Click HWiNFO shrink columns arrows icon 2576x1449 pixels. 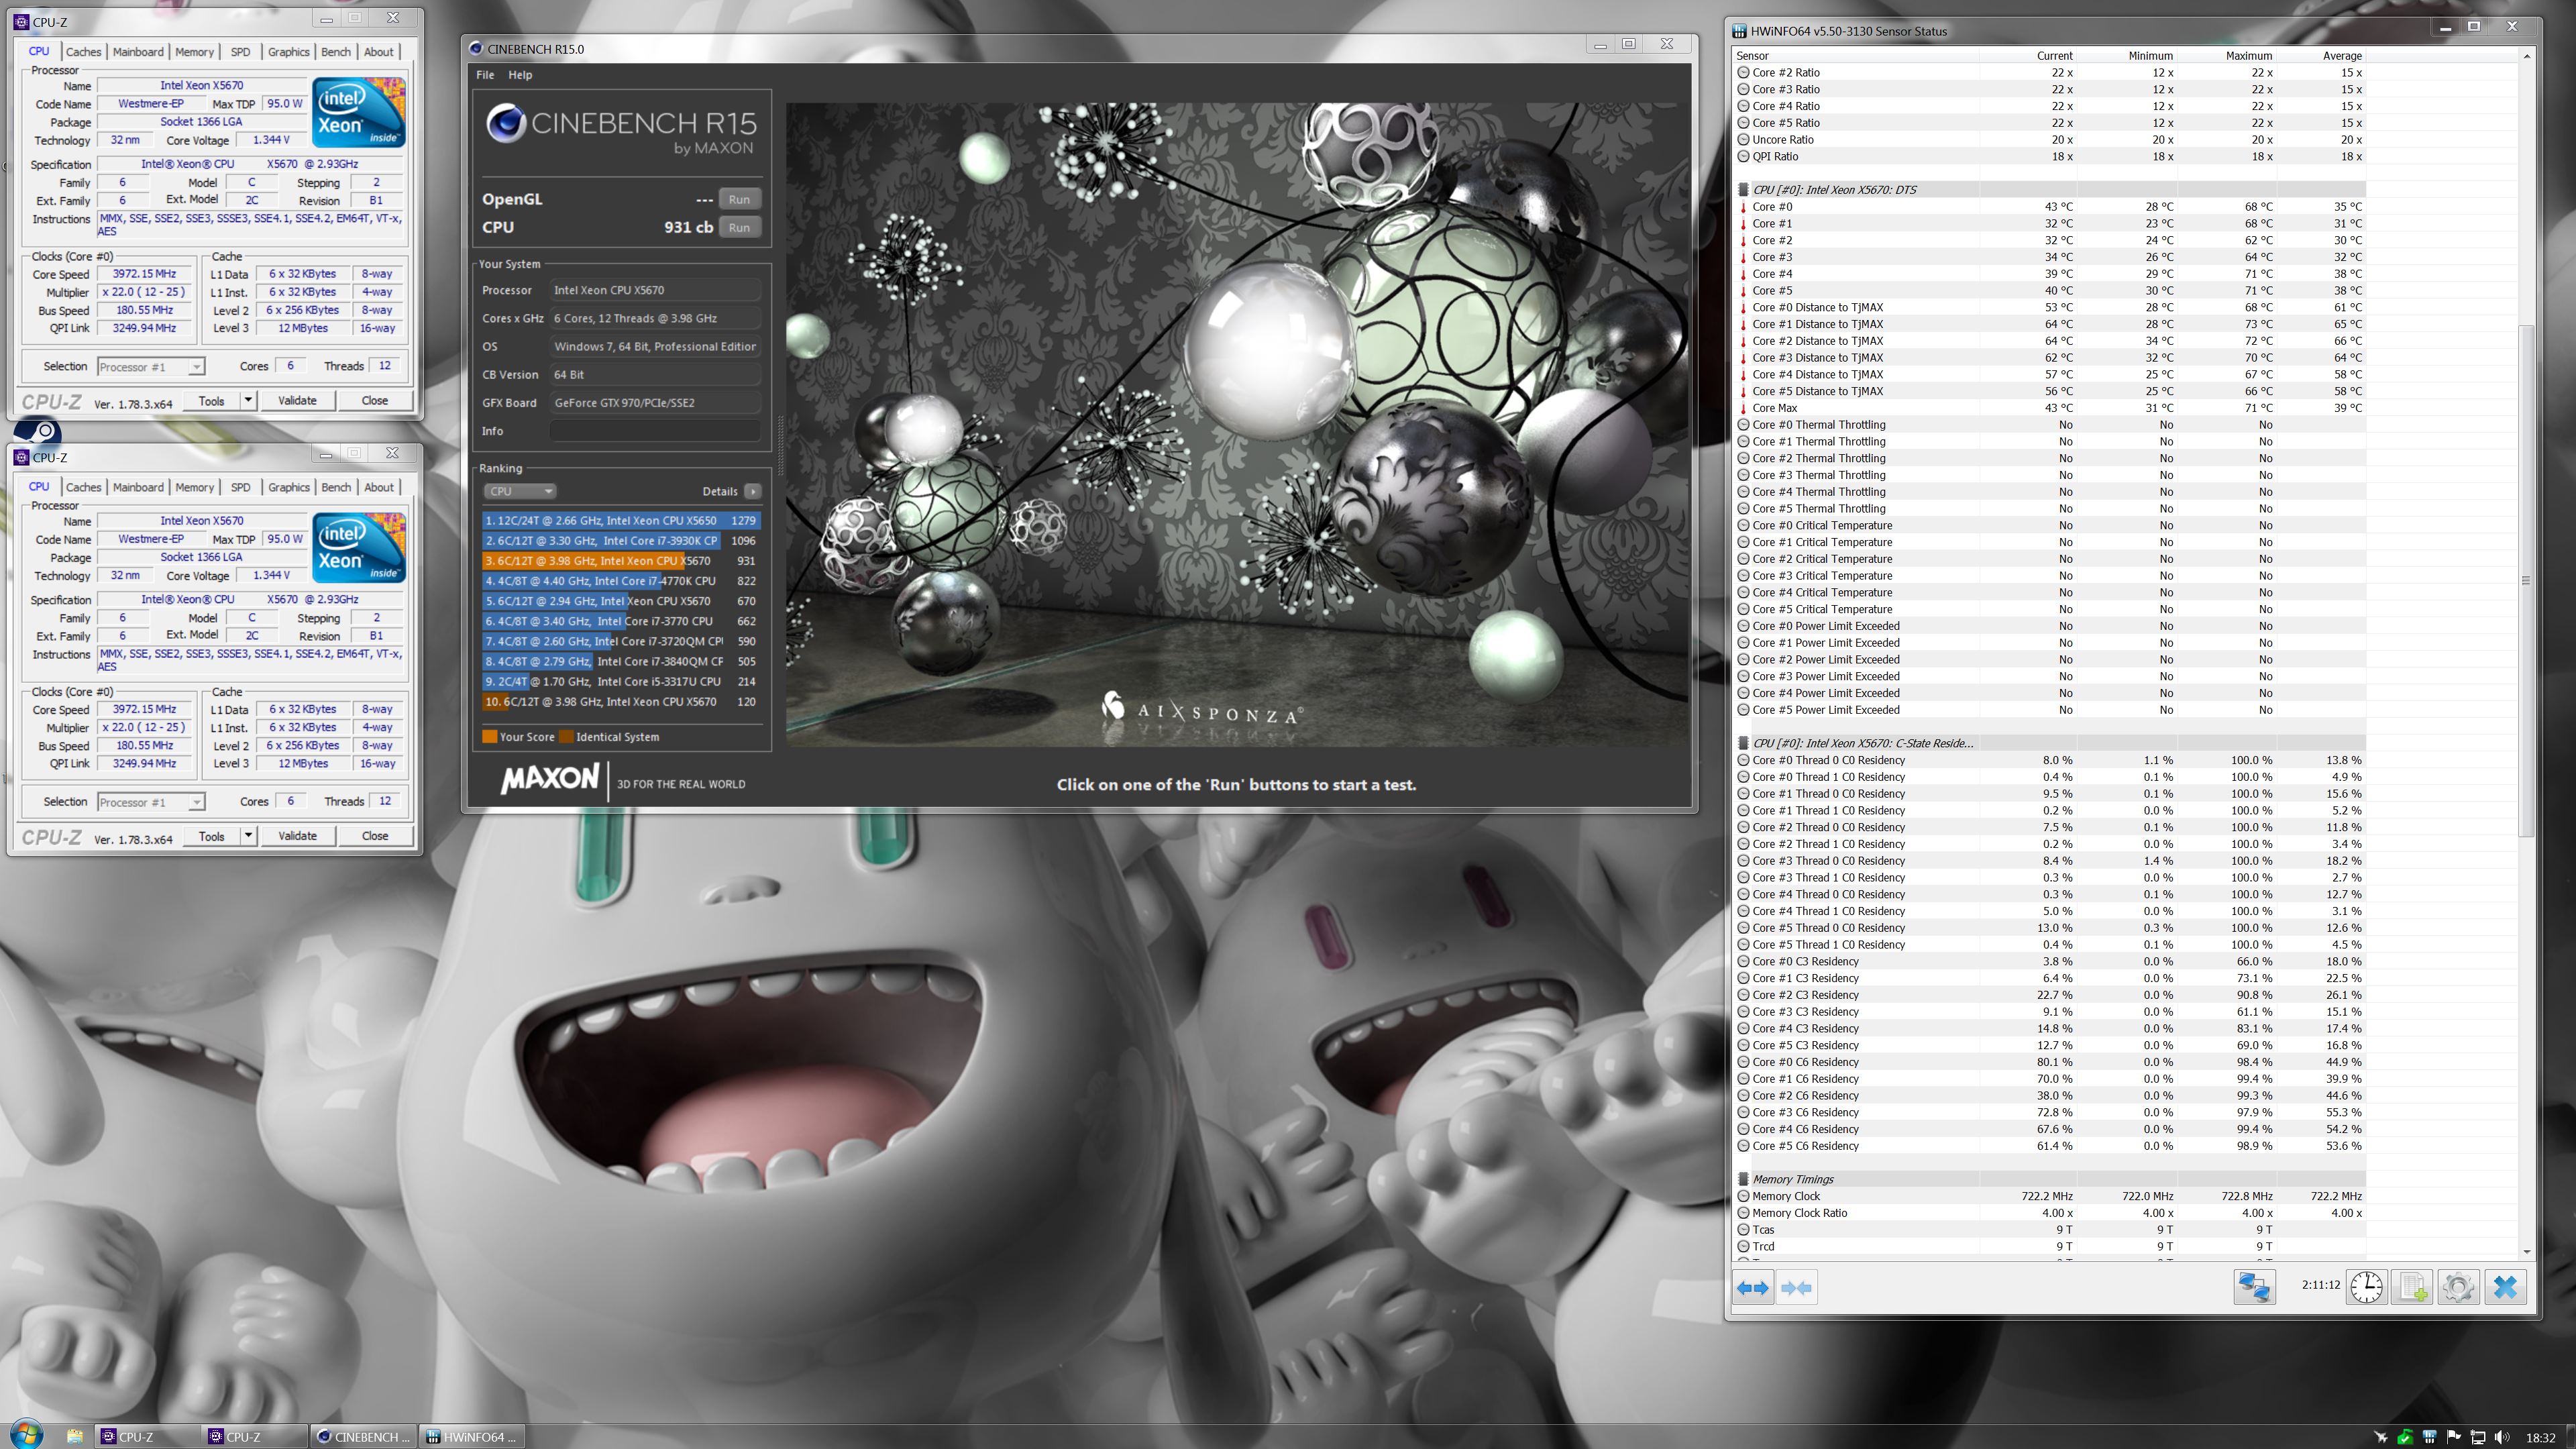click(x=1796, y=1288)
